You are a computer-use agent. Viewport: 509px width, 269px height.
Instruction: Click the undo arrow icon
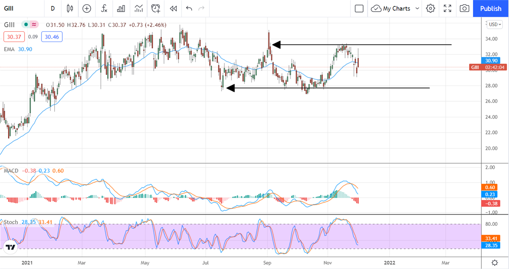click(189, 8)
